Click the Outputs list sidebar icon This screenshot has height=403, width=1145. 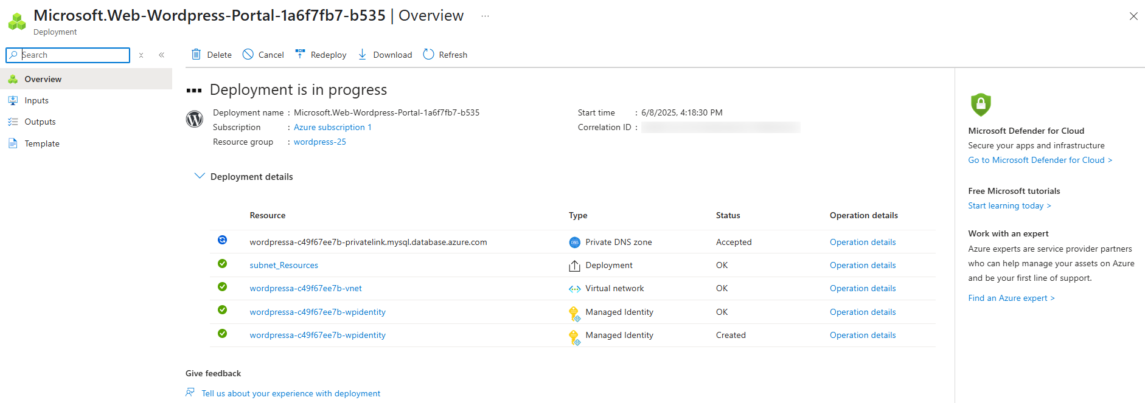(x=13, y=122)
